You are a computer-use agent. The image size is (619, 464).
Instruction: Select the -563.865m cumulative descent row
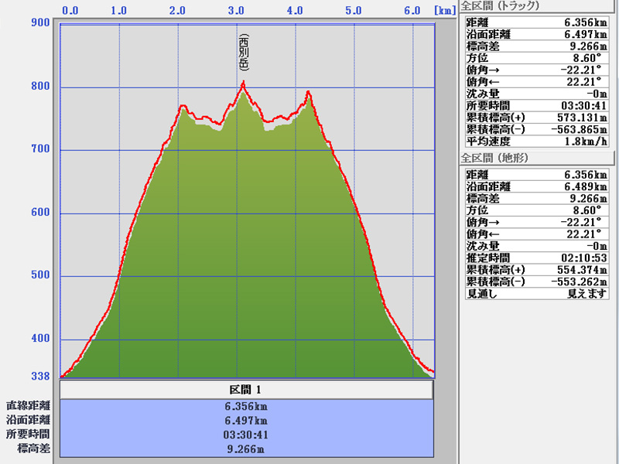540,128
